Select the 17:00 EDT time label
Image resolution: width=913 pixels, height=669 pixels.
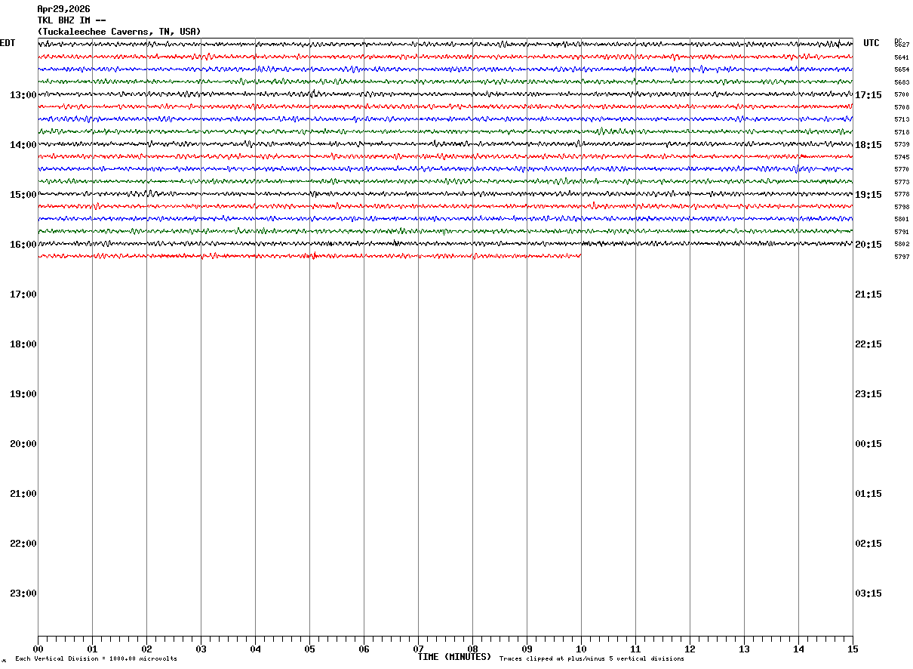click(23, 294)
